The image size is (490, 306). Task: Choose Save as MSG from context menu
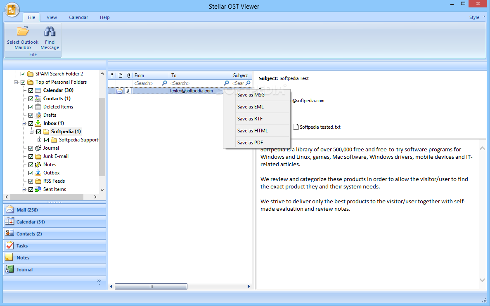[257, 95]
